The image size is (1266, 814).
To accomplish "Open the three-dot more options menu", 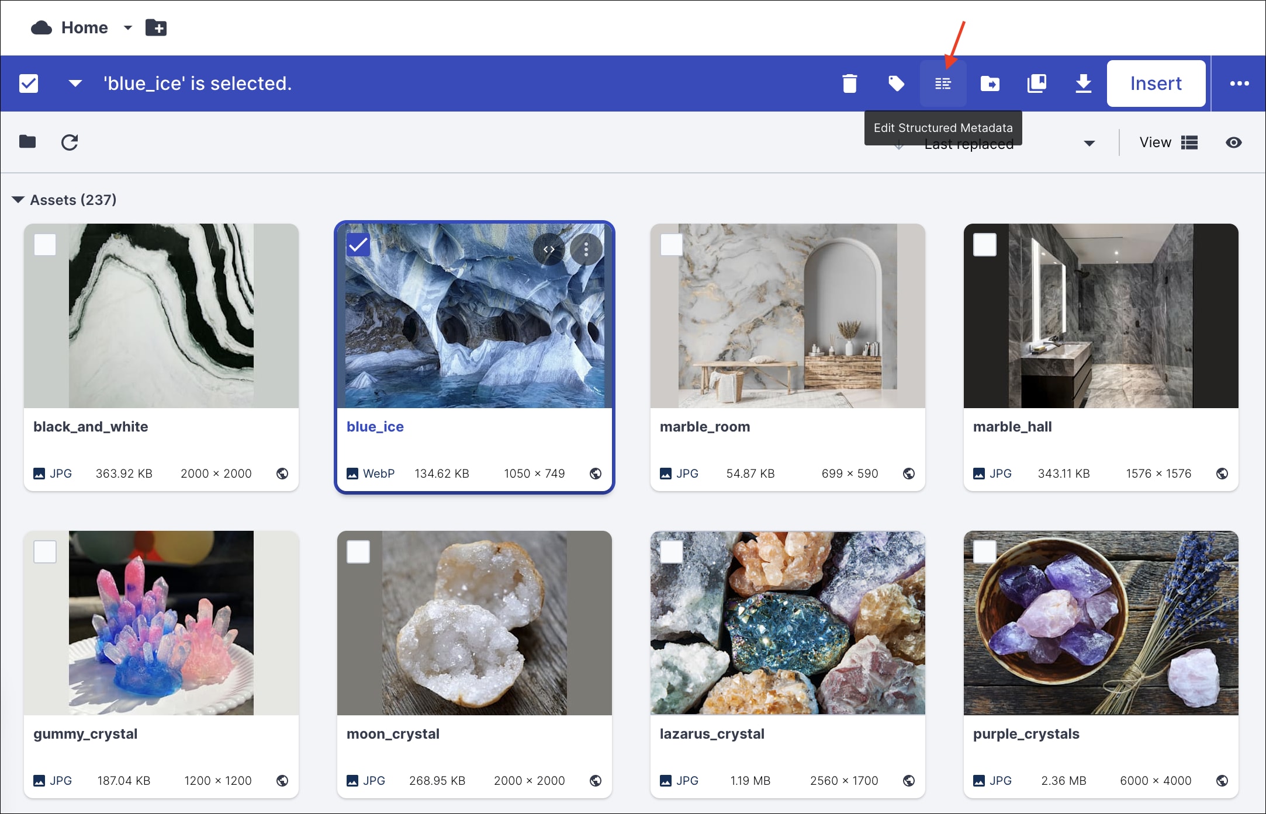I will (x=1239, y=84).
